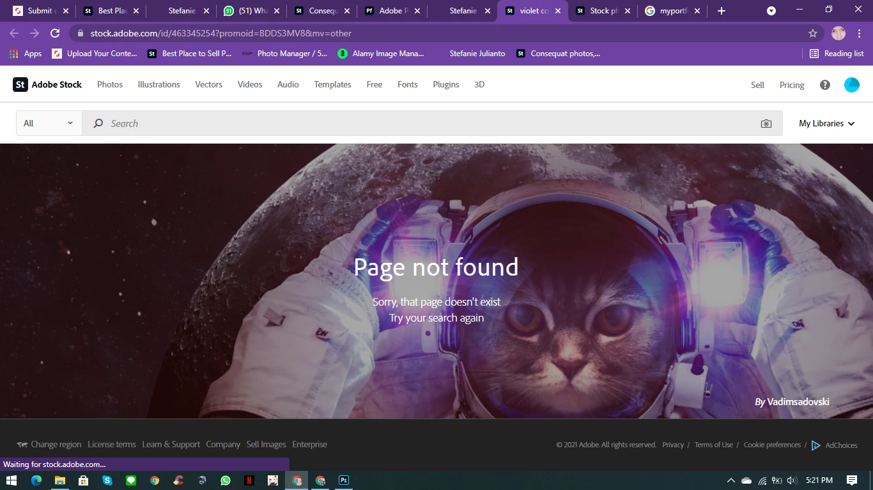Click the Adobe Stock logo
Screen dimensions: 873x490
47,84
